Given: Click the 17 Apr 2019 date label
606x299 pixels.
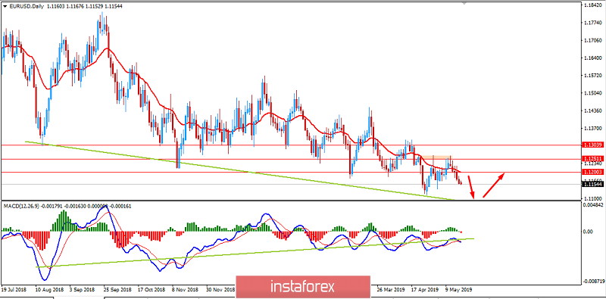Looking at the screenshot, I should tap(425, 289).
